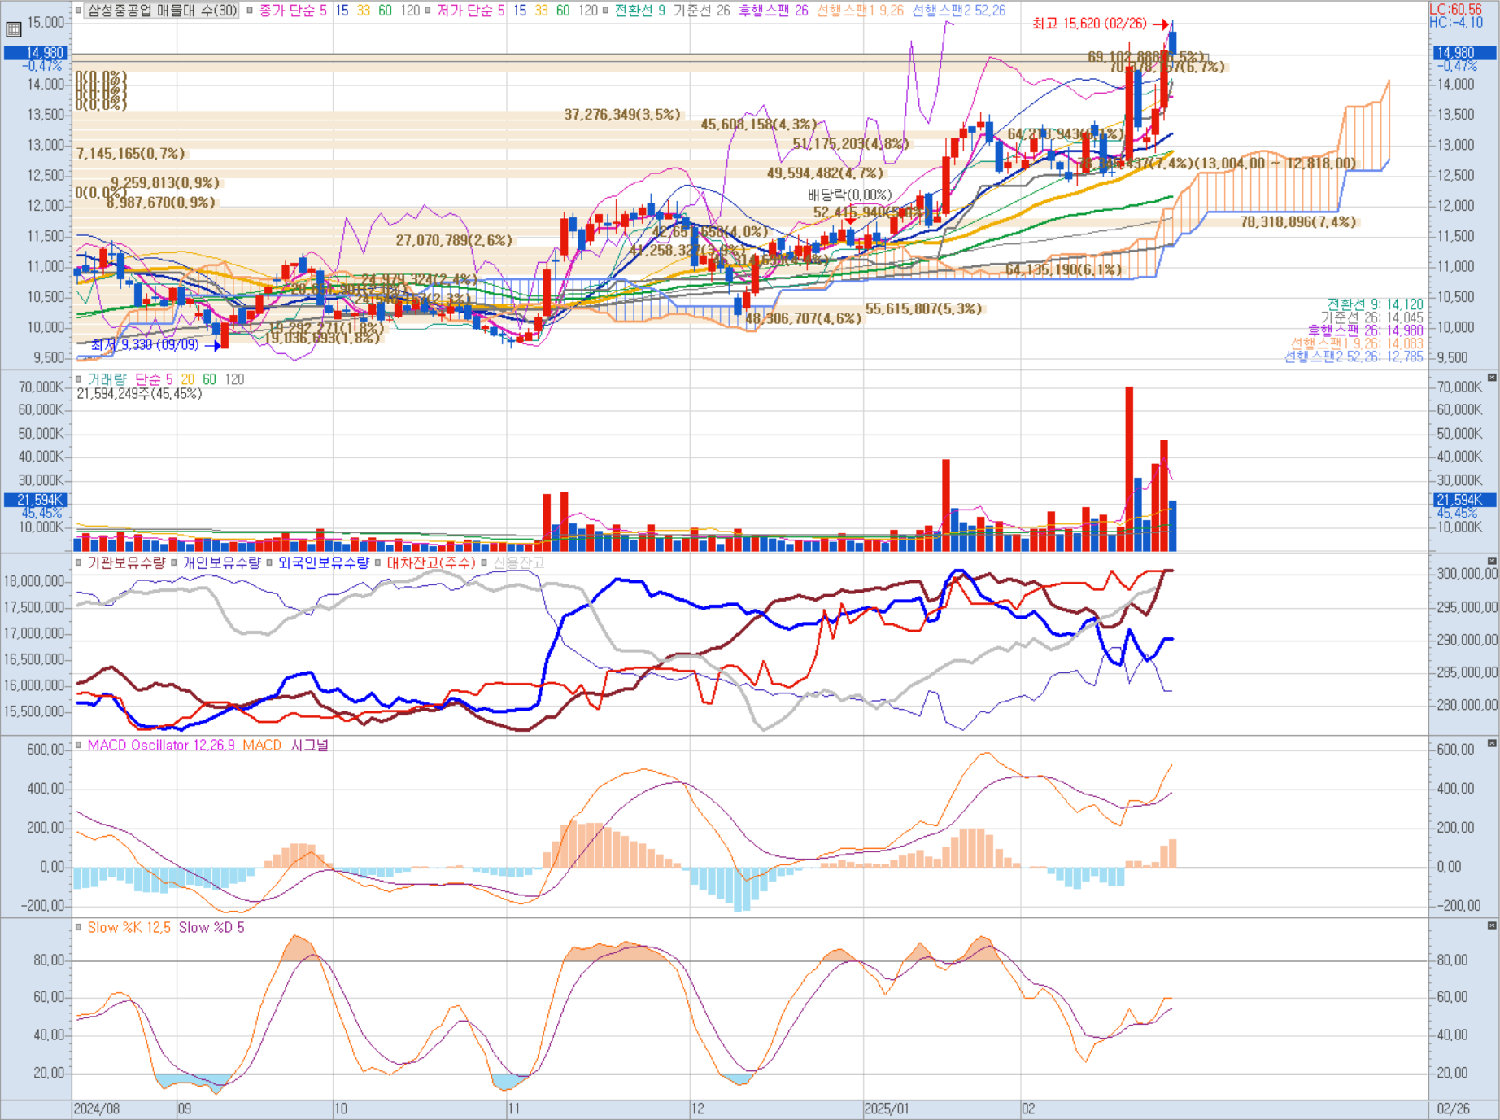Click the Slow %D 5 label
The width and height of the screenshot is (1500, 1120).
pyautogui.click(x=211, y=927)
